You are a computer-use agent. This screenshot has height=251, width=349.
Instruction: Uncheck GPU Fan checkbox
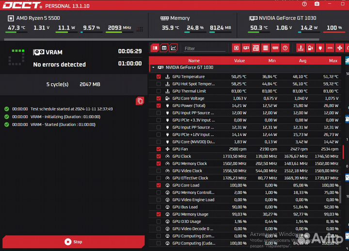(159, 149)
